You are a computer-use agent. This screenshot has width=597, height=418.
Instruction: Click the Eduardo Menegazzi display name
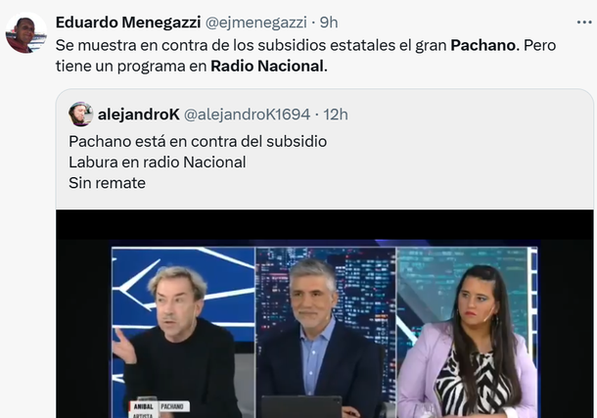(128, 23)
